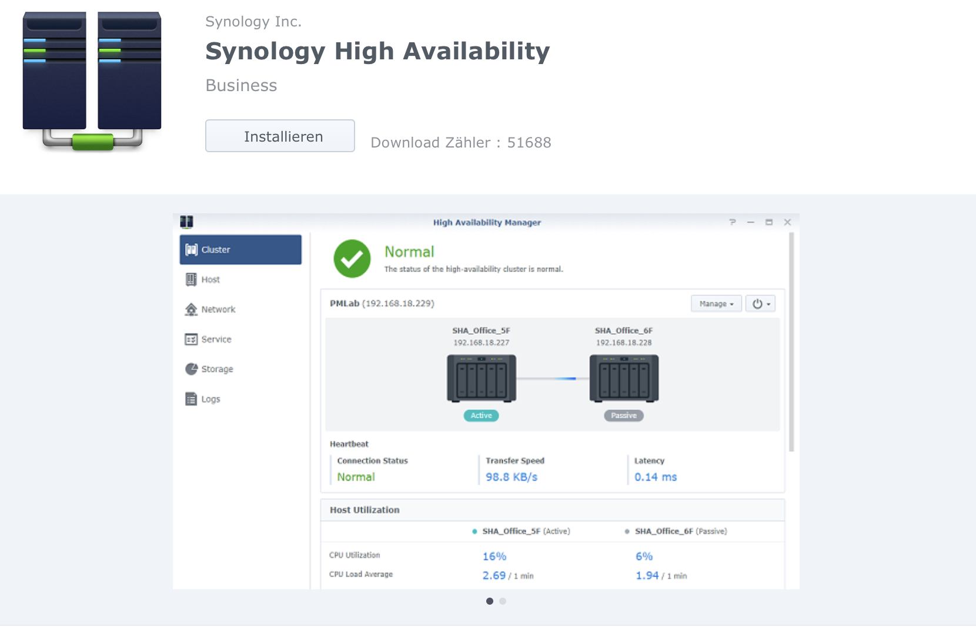
Task: Click the help question mark icon
Action: point(733,222)
